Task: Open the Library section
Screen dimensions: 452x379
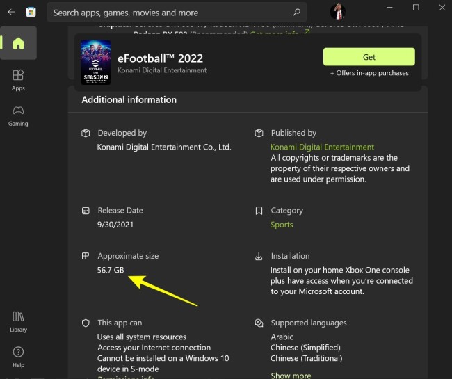Action: 18,322
